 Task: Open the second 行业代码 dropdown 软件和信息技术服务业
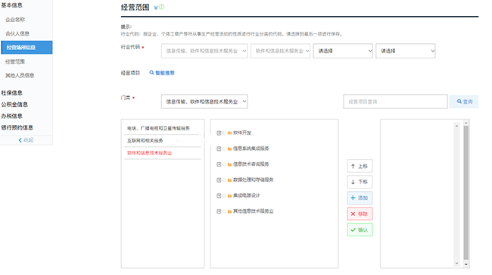tap(280, 51)
